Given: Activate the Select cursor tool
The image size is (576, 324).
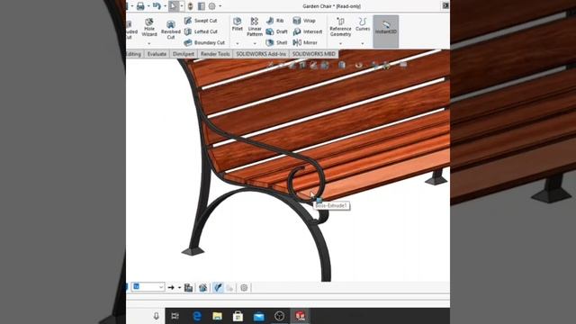Looking at the screenshot, I should [174, 6].
